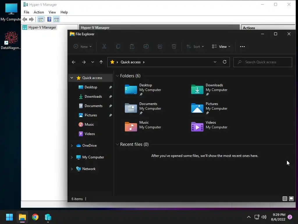Select Documents in the navigation pane
This screenshot has height=224, width=298.
[93, 106]
